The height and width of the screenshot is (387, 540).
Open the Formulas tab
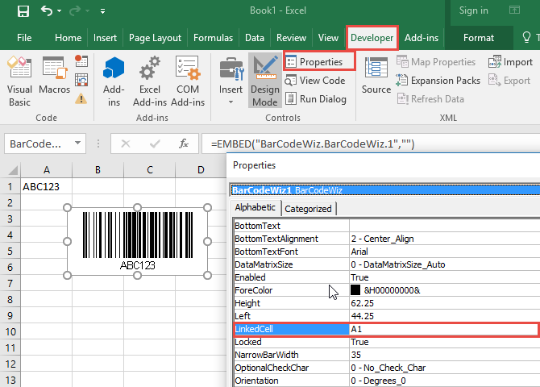pyautogui.click(x=213, y=38)
